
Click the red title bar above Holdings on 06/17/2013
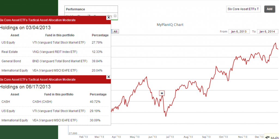click(x=53, y=80)
